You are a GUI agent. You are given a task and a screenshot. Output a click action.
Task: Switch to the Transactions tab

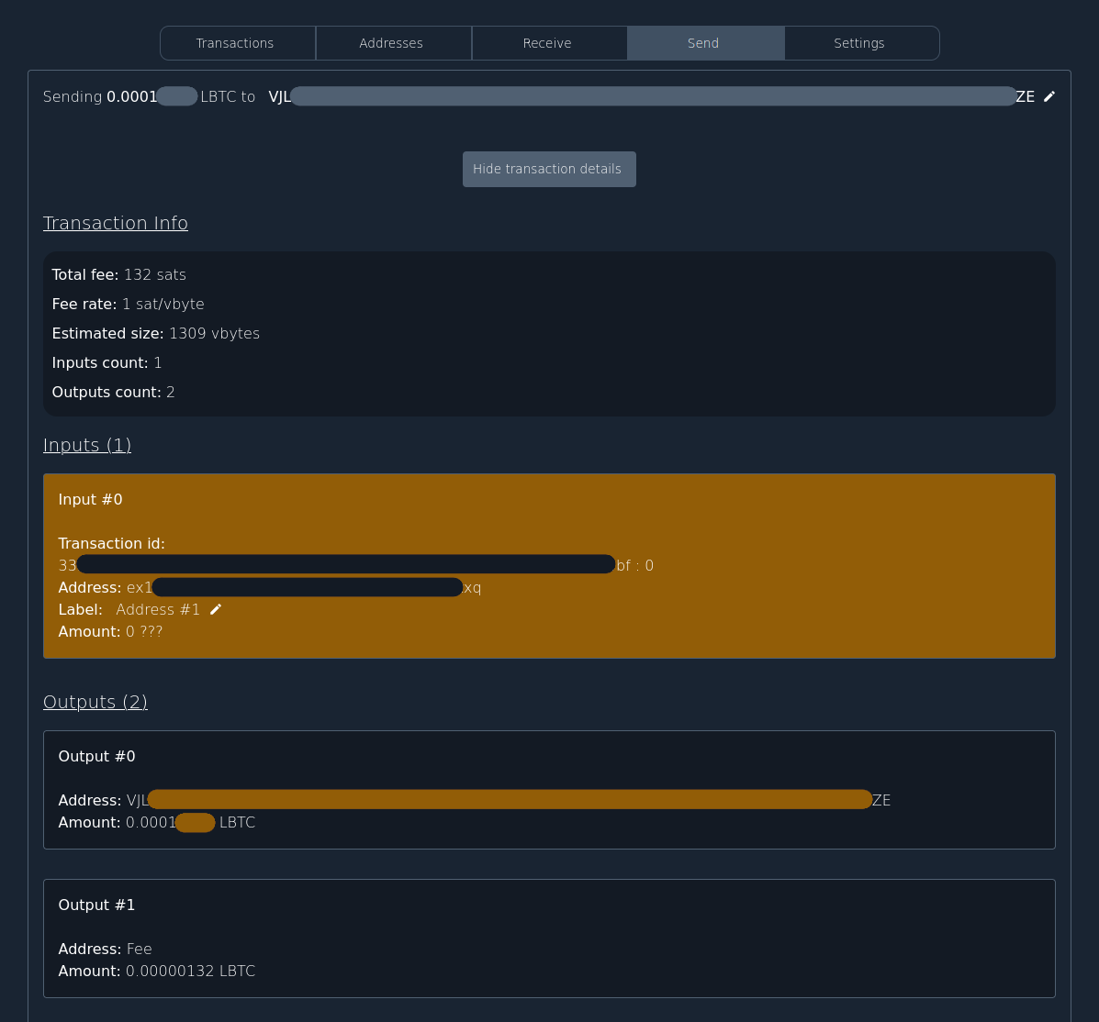[235, 43]
